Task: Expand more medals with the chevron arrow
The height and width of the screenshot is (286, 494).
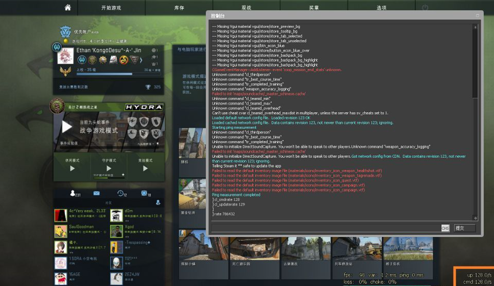Action: pyautogui.click(x=141, y=60)
